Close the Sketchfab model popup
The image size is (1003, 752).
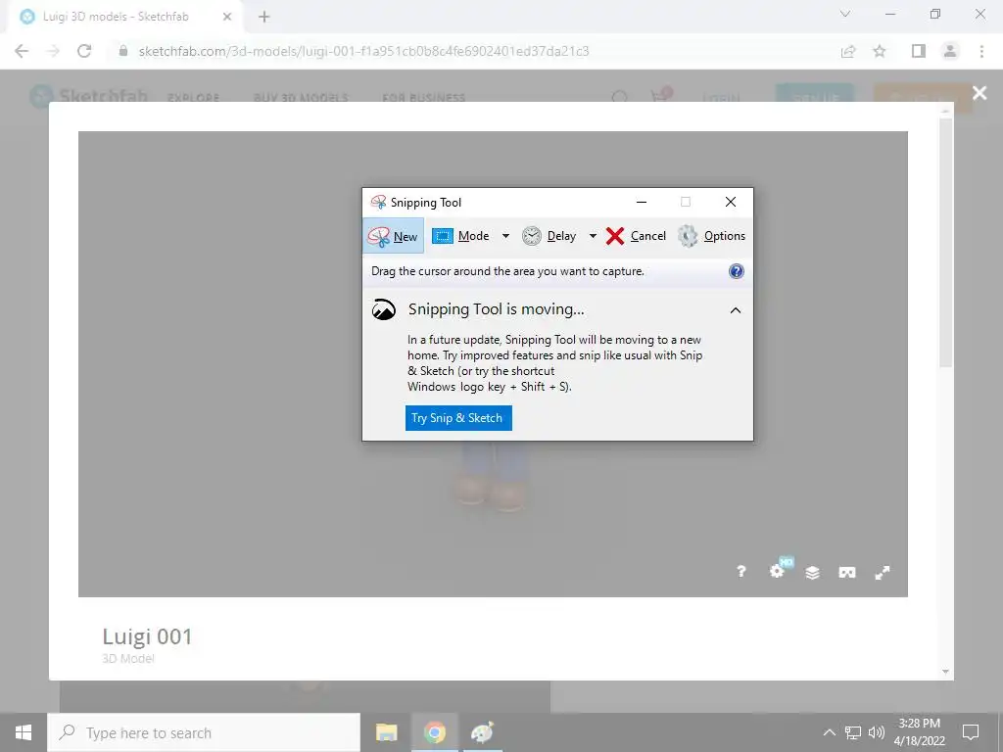979,93
